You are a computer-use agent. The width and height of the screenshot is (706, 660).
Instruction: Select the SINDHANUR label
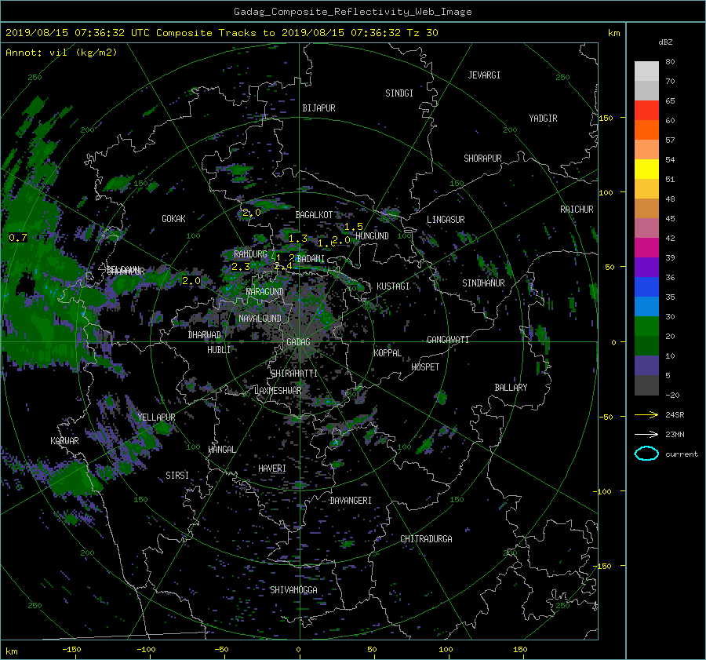click(x=483, y=283)
